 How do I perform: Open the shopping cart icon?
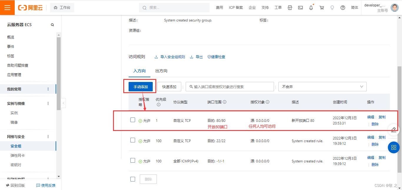point(322,8)
